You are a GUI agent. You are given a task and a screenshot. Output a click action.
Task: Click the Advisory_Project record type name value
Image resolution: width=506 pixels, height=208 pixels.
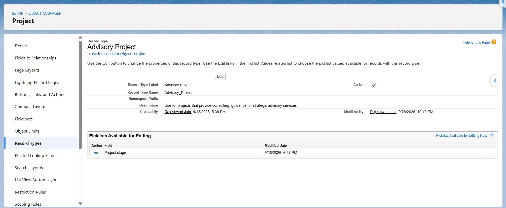coord(179,93)
